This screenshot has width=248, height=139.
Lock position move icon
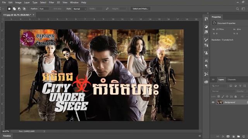coord(227,96)
